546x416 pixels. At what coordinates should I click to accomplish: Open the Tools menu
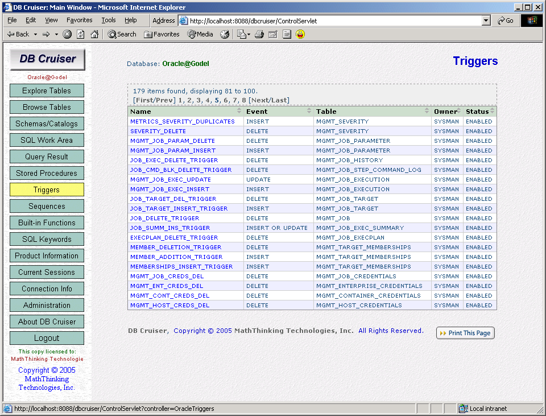tap(108, 20)
